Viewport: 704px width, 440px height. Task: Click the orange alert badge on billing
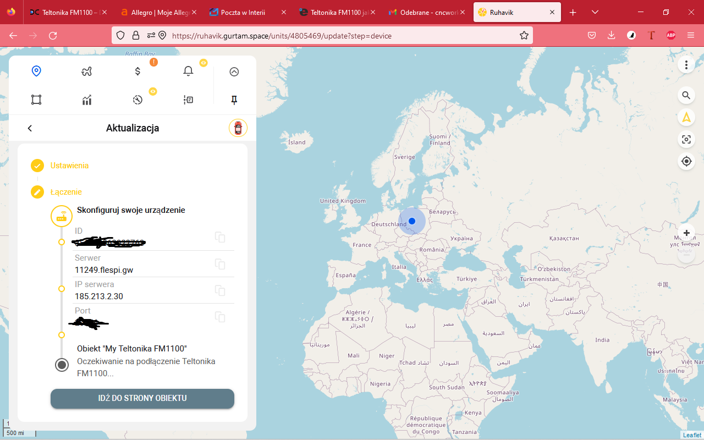[153, 62]
